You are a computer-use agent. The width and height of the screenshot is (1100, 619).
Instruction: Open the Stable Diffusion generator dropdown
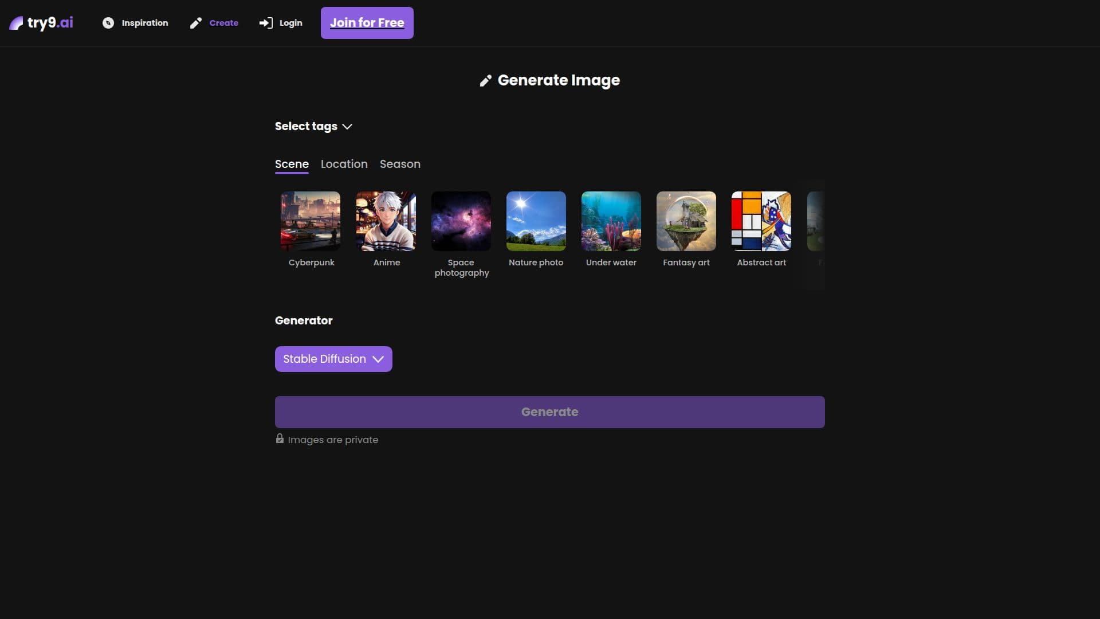point(333,359)
